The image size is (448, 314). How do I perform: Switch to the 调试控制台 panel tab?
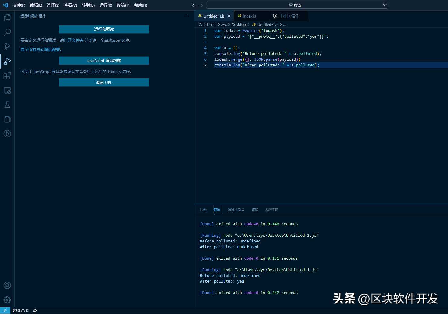point(236,210)
